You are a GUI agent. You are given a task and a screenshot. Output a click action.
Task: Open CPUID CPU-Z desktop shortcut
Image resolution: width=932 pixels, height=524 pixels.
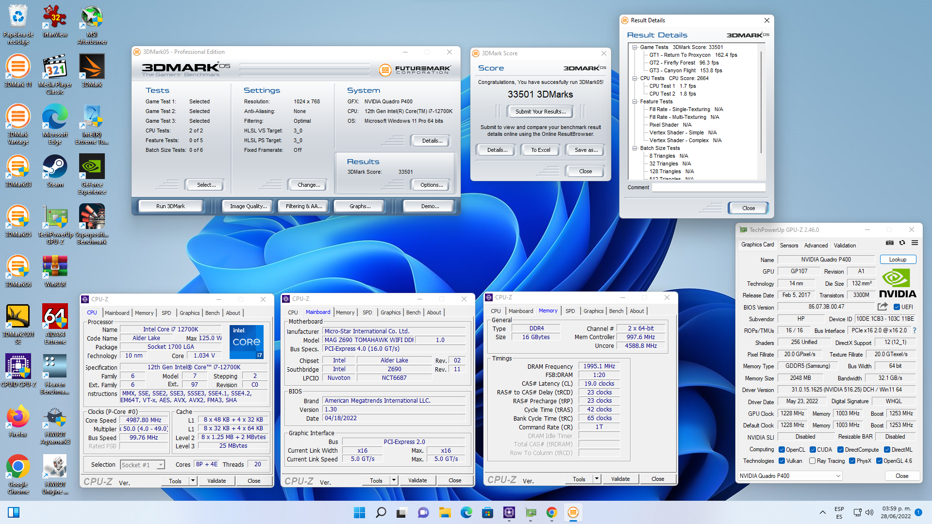tap(18, 371)
